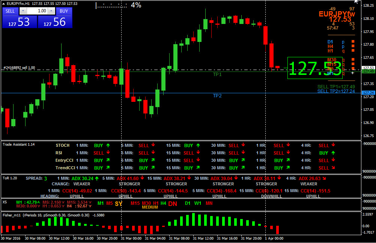This screenshot has height=243, width=376.
Task: Click the 1 Apr 00:00 time axis label
Action: [x=274, y=239]
